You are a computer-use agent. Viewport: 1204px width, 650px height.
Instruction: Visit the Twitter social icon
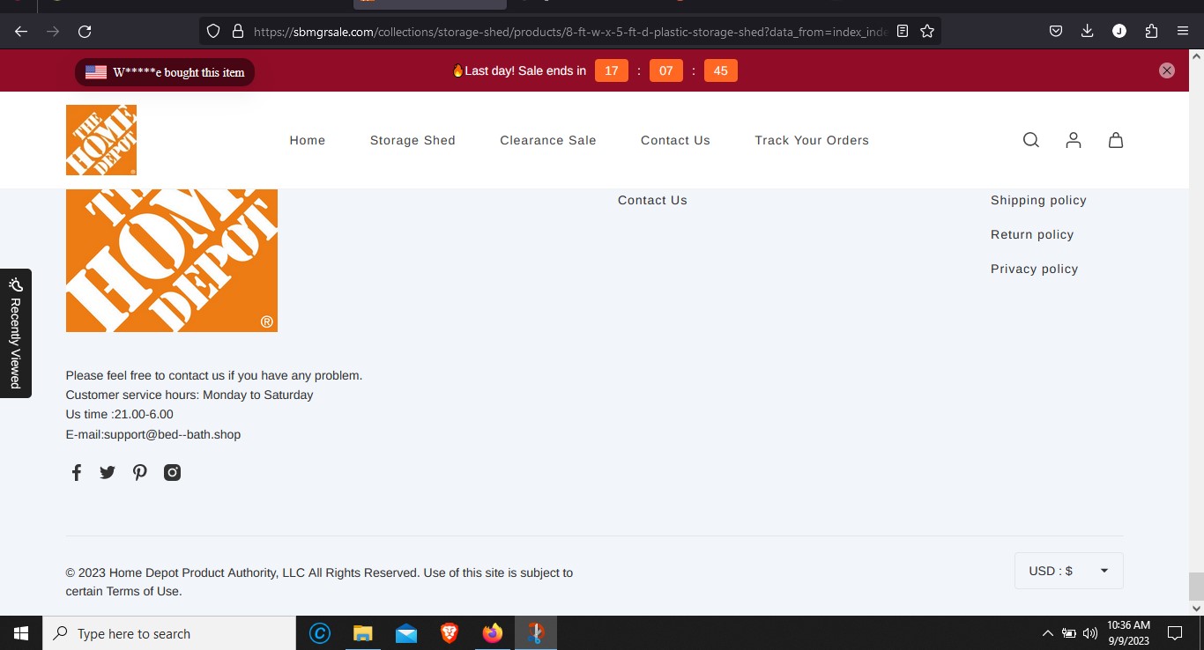(108, 472)
